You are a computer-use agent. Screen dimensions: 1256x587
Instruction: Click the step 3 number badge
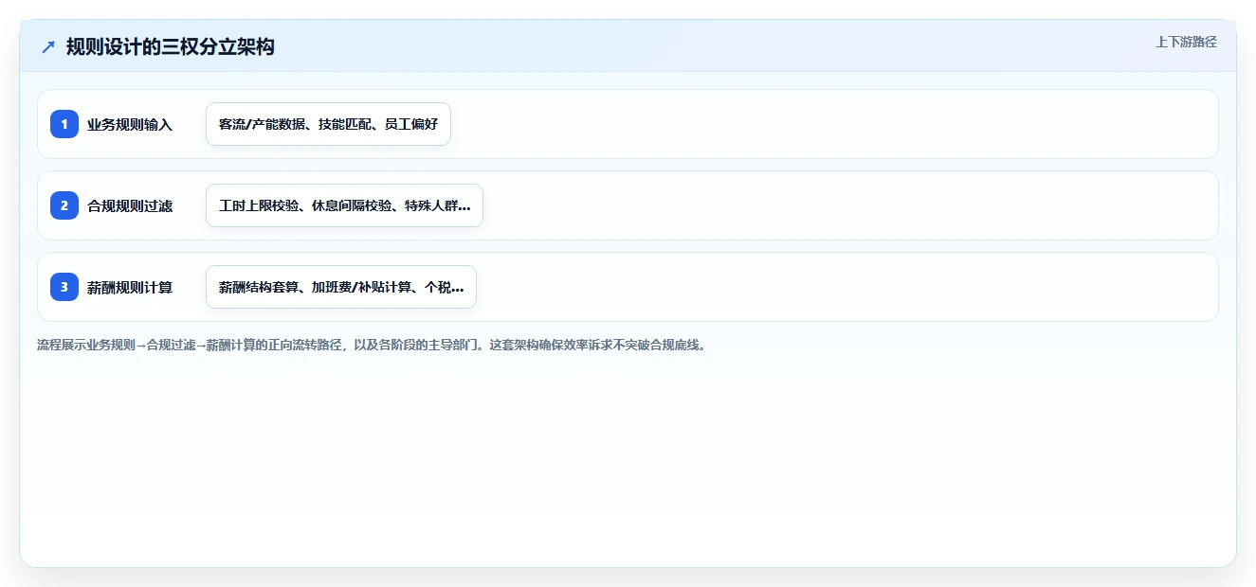pos(64,287)
